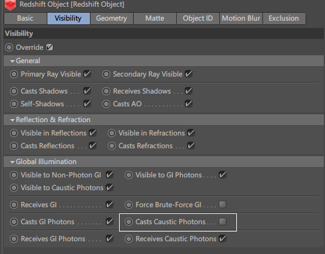
Task: Uncheck Visible to GI Photons checkbox
Action: [x=222, y=175]
